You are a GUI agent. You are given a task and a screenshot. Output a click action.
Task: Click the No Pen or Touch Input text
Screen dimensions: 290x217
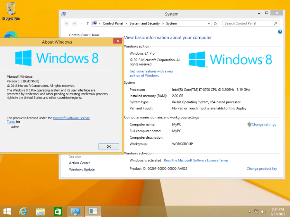[209, 108]
